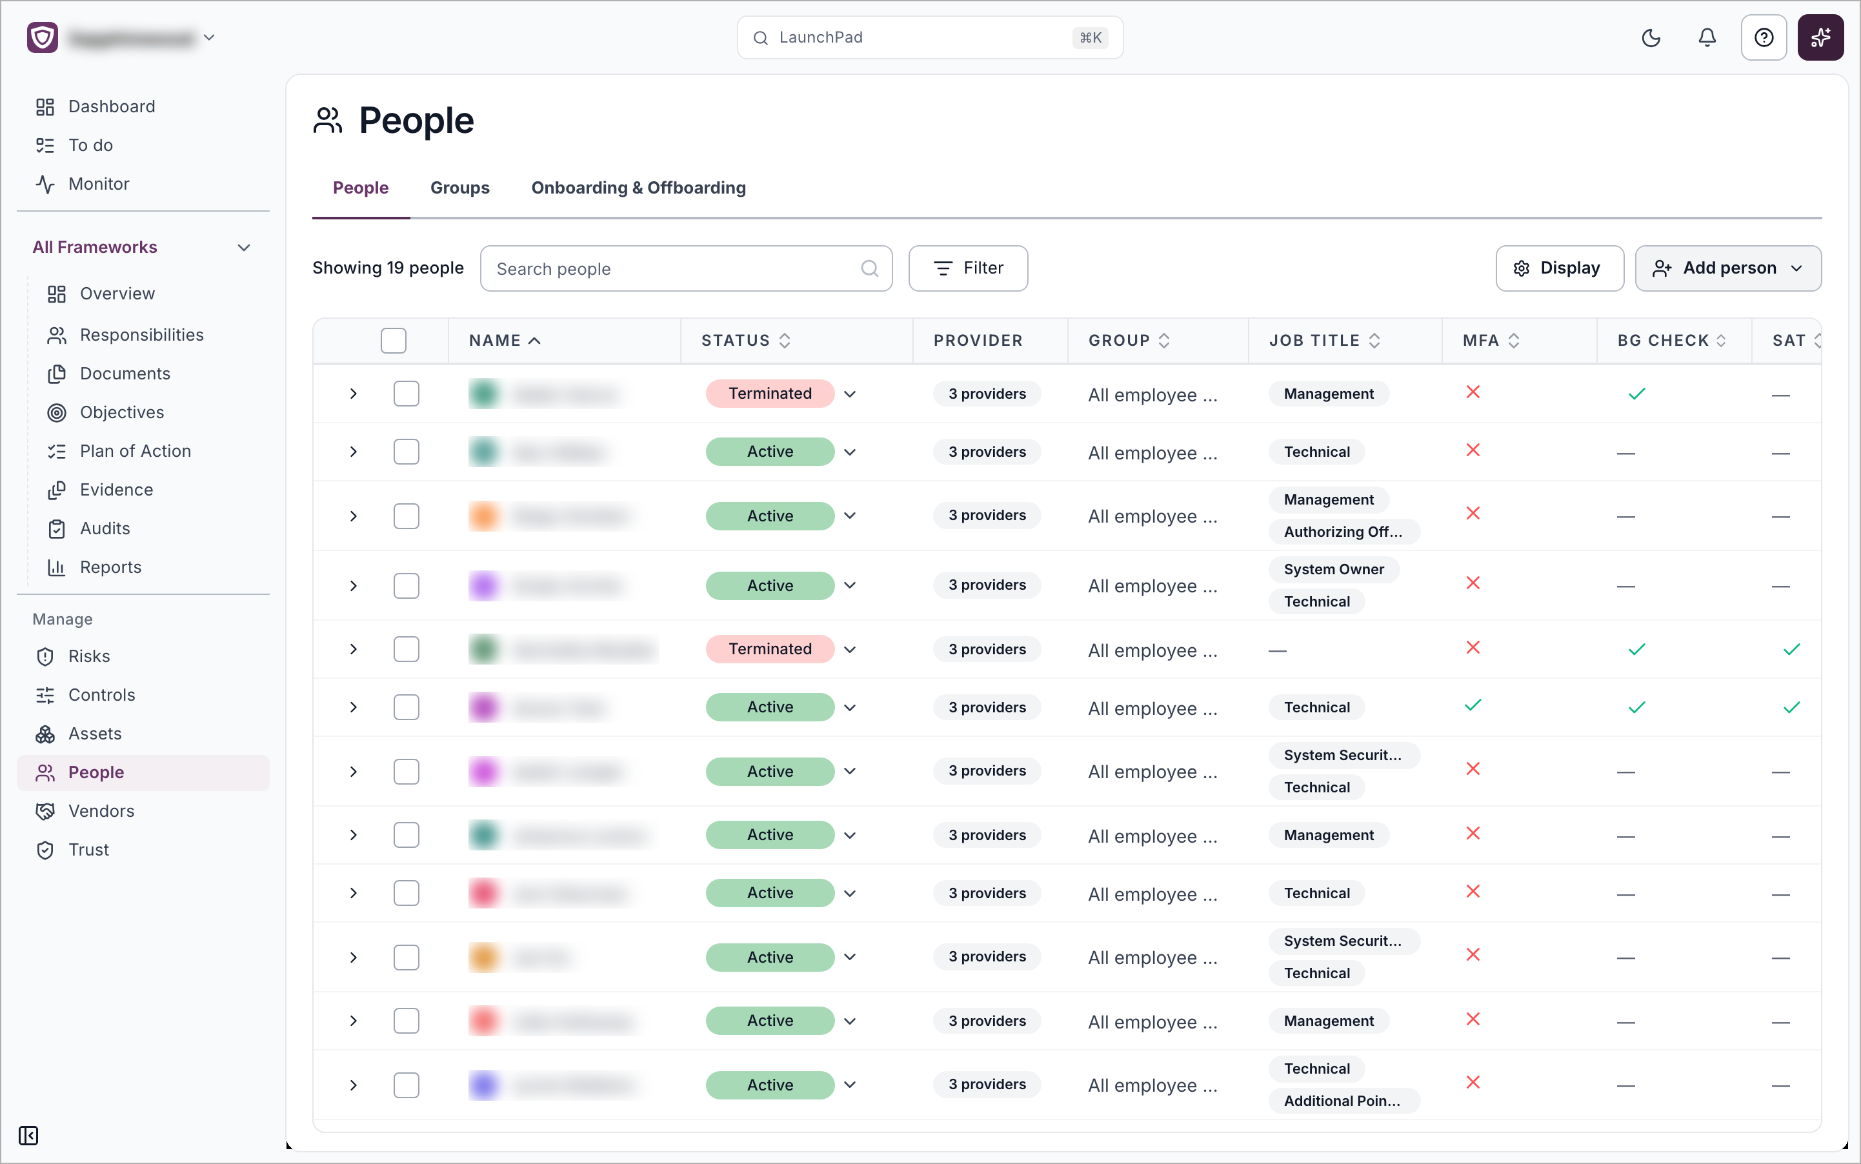Open notifications bell
The height and width of the screenshot is (1164, 1861).
pos(1707,37)
